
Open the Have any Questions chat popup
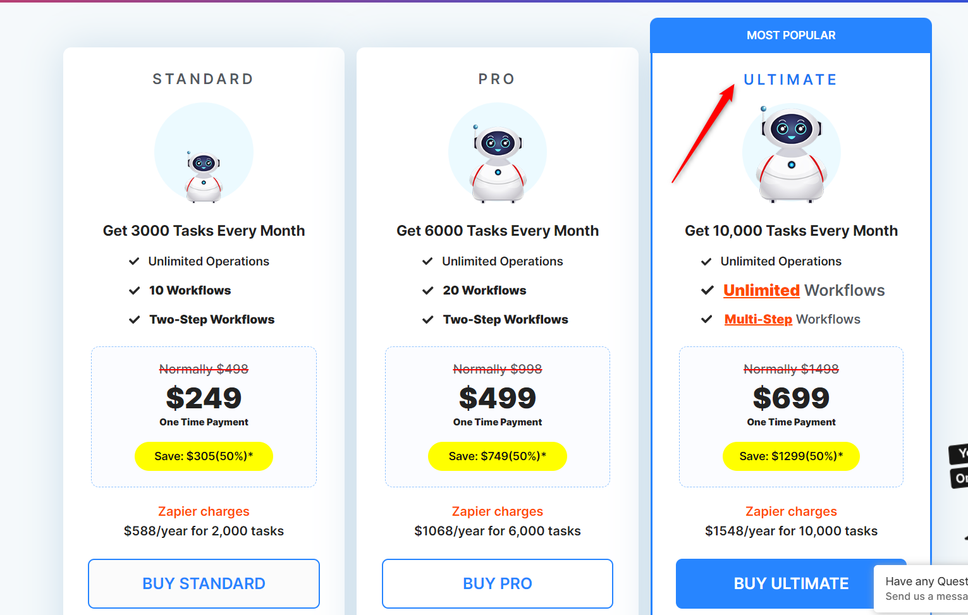(921, 588)
